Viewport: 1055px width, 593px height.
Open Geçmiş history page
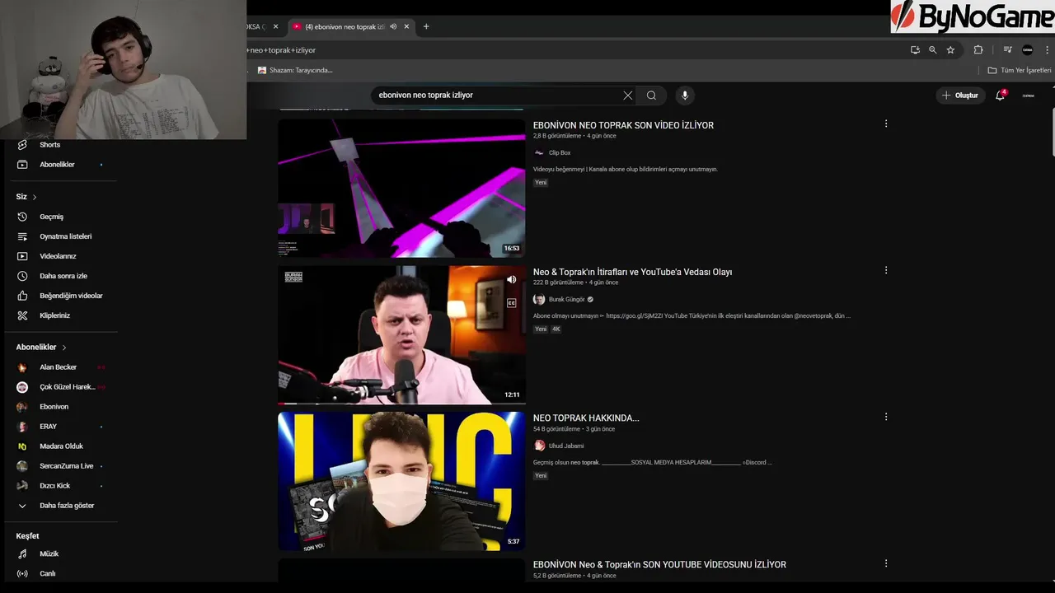[x=51, y=217]
